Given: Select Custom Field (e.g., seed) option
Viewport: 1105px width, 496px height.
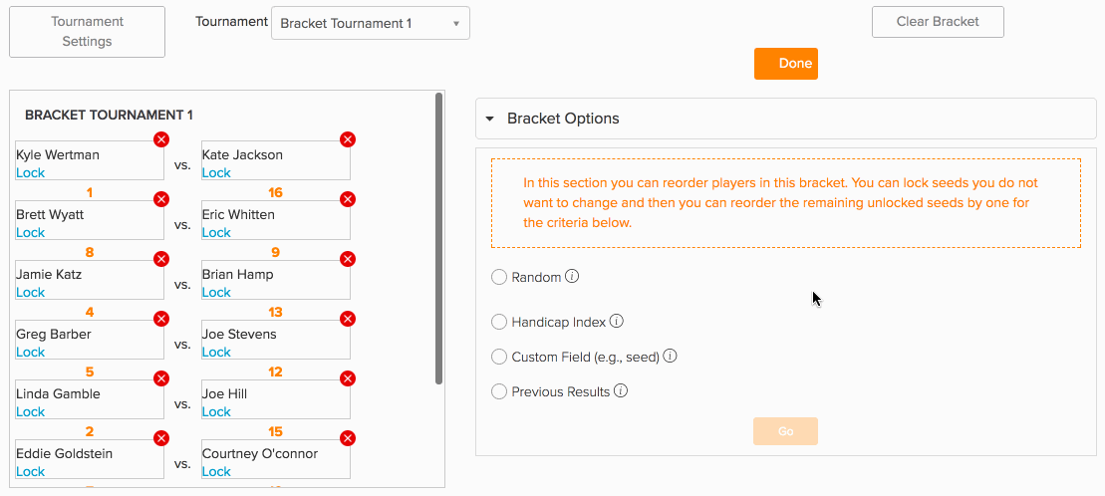Looking at the screenshot, I should (x=499, y=357).
